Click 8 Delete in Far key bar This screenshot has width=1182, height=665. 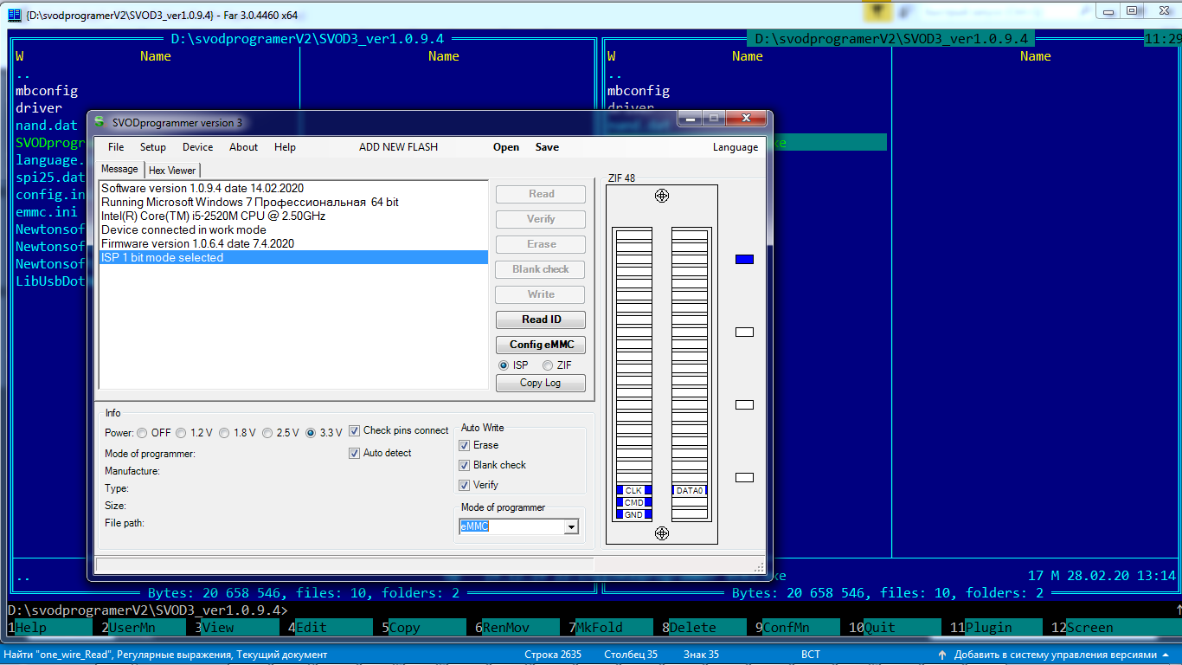coord(704,628)
